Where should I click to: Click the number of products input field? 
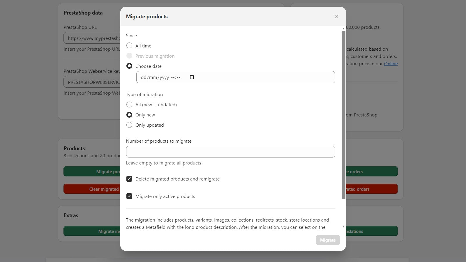(230, 151)
